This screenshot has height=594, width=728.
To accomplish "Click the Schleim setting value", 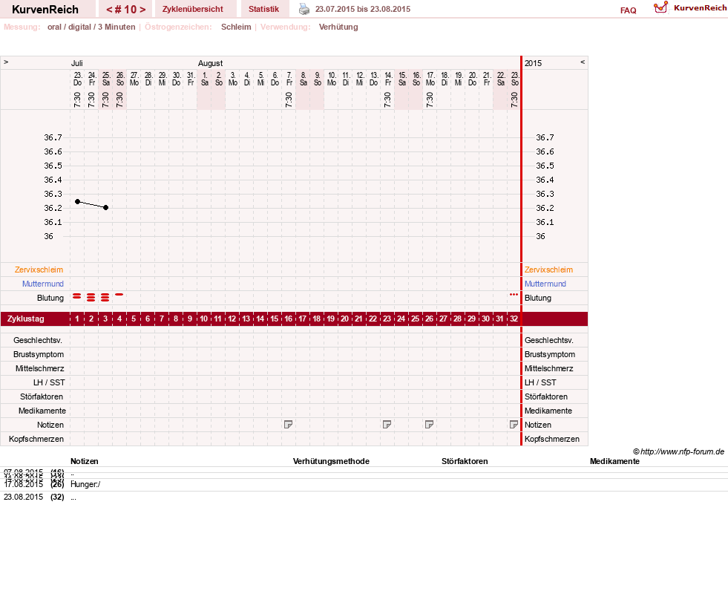I will (x=236, y=27).
